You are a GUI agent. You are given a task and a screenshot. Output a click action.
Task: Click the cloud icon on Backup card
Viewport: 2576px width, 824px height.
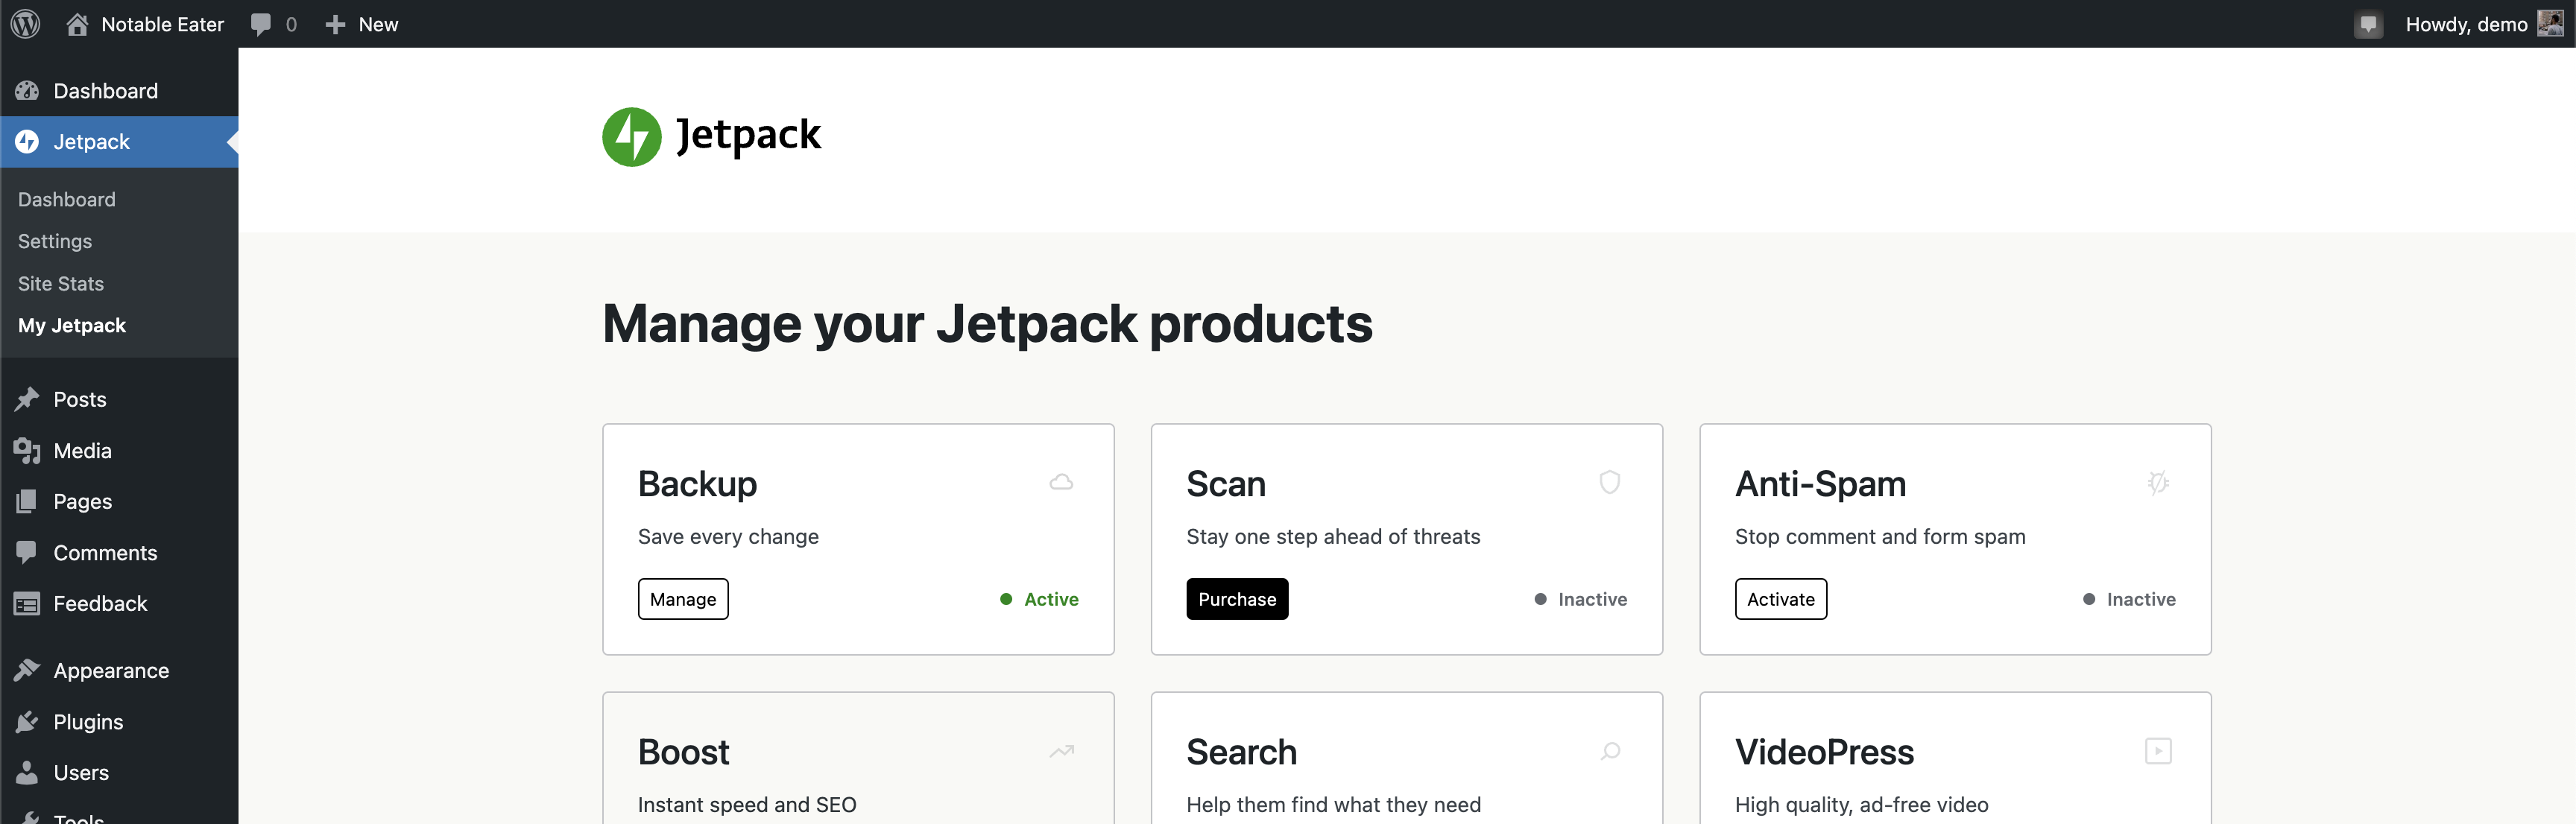1061,483
